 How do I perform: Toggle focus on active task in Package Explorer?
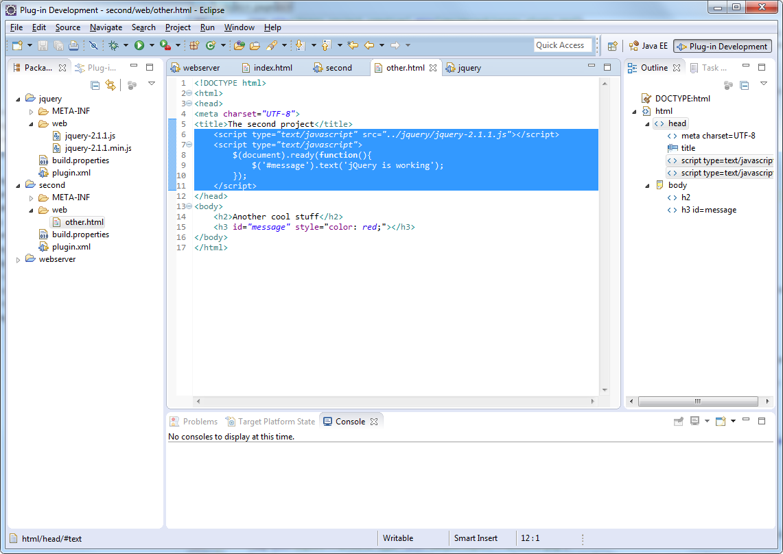[132, 85]
